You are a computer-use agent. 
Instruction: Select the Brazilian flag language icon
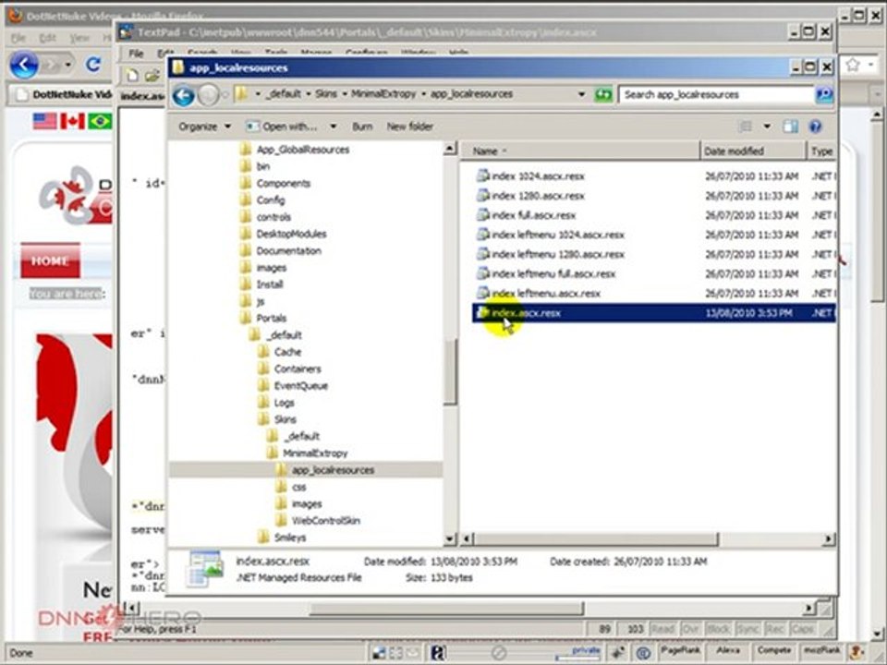[100, 121]
